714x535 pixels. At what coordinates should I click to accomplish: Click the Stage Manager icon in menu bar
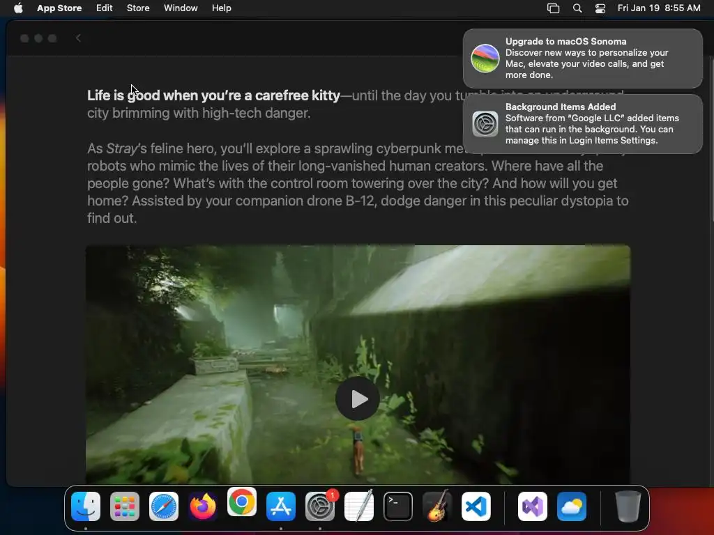click(553, 8)
